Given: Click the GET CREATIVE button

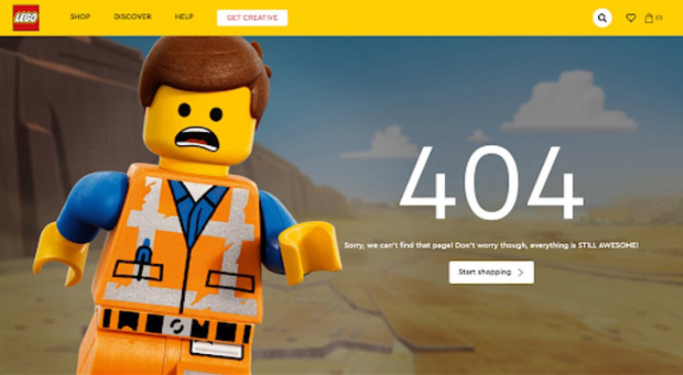Looking at the screenshot, I should coord(252,17).
